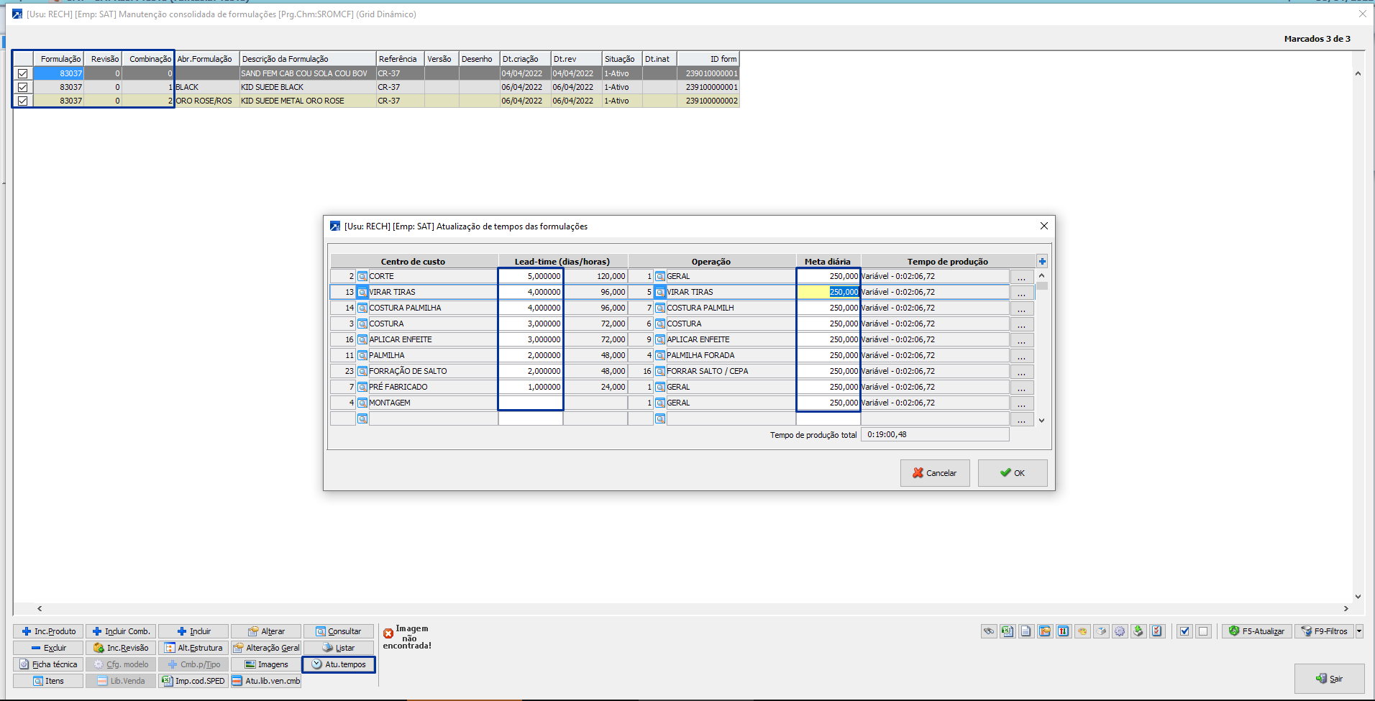Click the color palette icon
1375x701 pixels.
point(1082,631)
